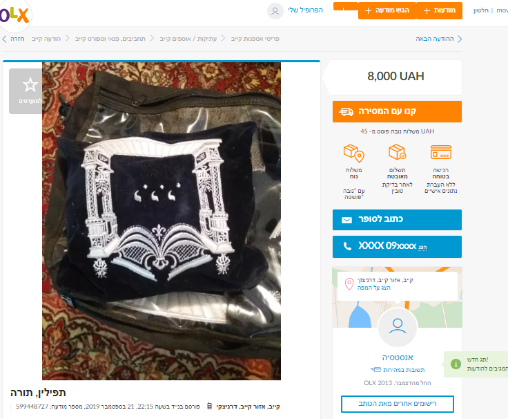Click the green info notification icon

click(456, 364)
